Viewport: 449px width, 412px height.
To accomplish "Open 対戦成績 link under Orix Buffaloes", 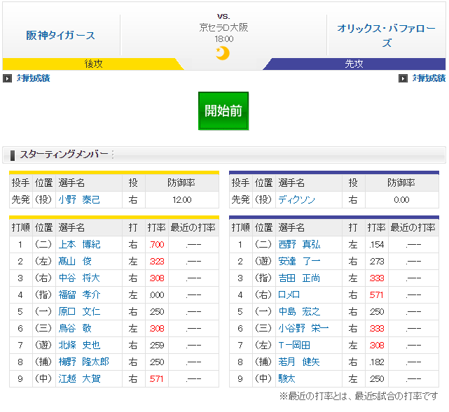I will tap(429, 78).
